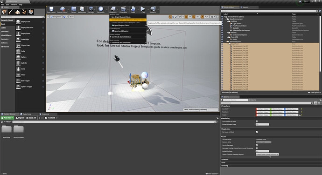Open the NewFolder folder in Content Browser
322x175 pixels.
(7, 129)
